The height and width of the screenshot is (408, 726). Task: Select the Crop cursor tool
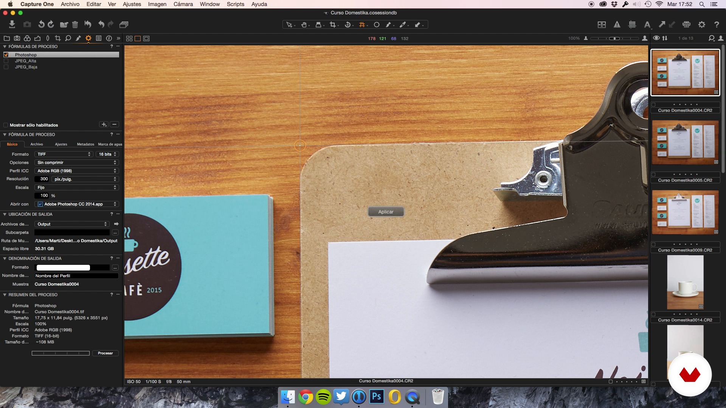point(332,25)
